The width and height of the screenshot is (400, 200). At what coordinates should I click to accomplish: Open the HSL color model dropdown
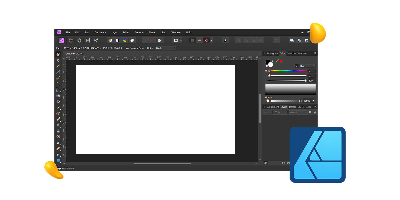pos(307,66)
